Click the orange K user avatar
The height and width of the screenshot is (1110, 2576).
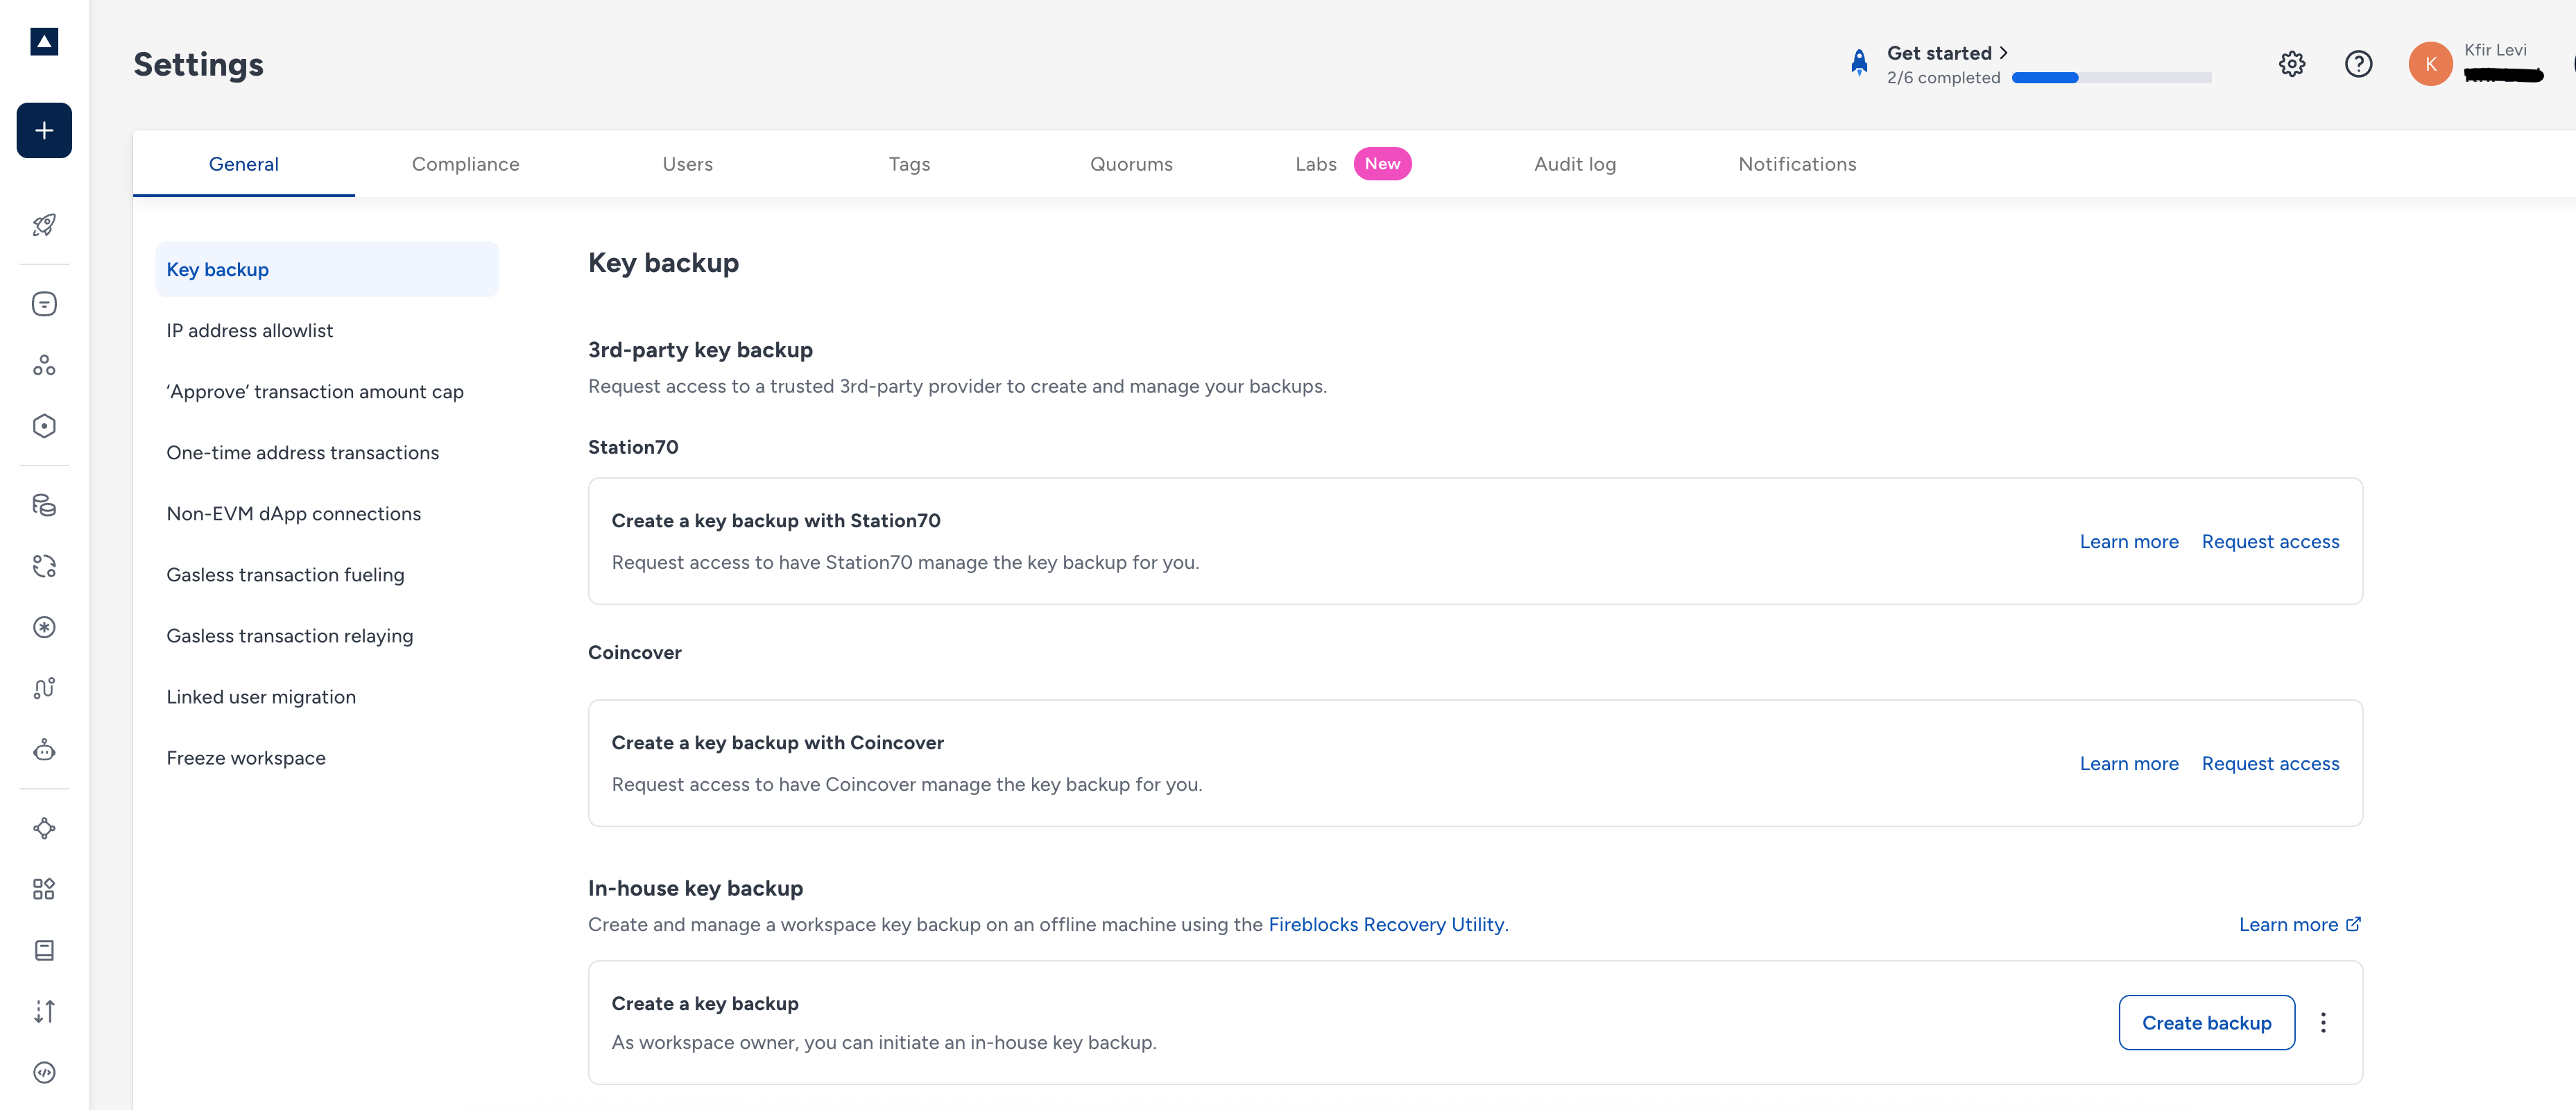[2430, 64]
